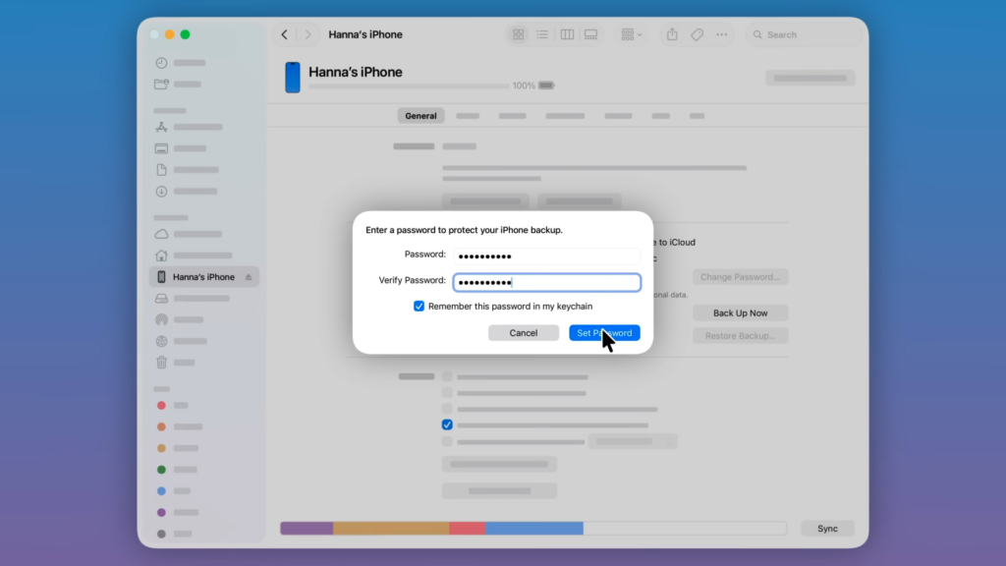This screenshot has width=1006, height=566.
Task: Switch to gallery view
Action: 590,34
